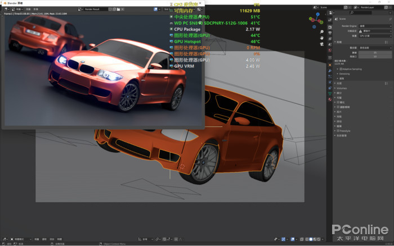Close the Blender render window
Screen dimensions: 394x246
tap(200, 3)
